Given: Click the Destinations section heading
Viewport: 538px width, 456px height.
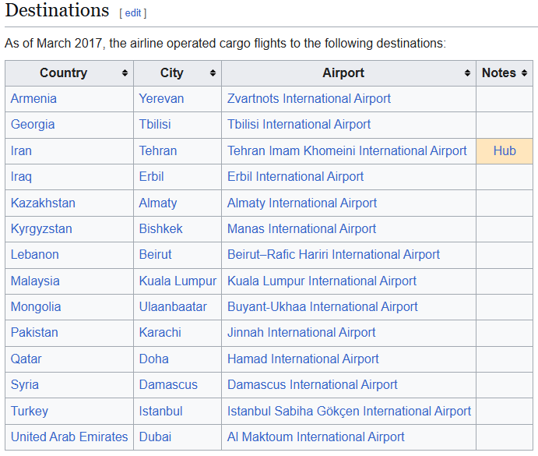Looking at the screenshot, I should click(x=57, y=10).
